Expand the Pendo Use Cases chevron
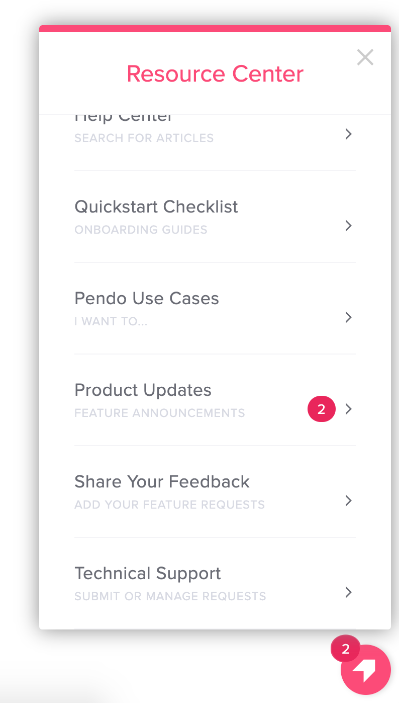Image resolution: width=399 pixels, height=703 pixels. pos(348,317)
